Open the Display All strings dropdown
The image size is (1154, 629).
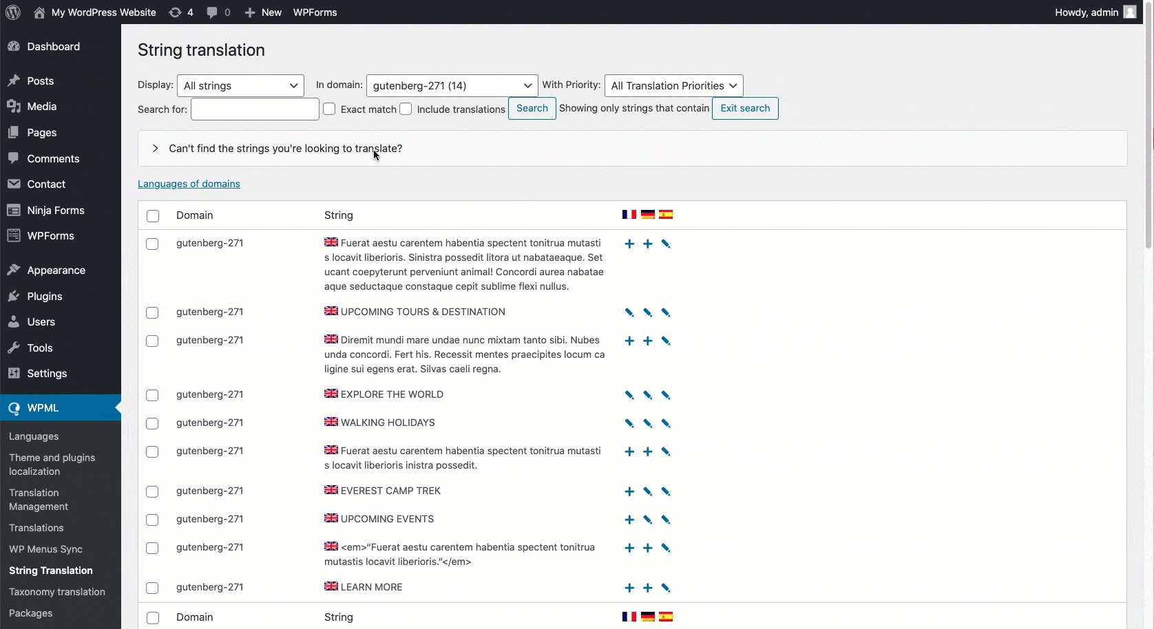pyautogui.click(x=240, y=86)
